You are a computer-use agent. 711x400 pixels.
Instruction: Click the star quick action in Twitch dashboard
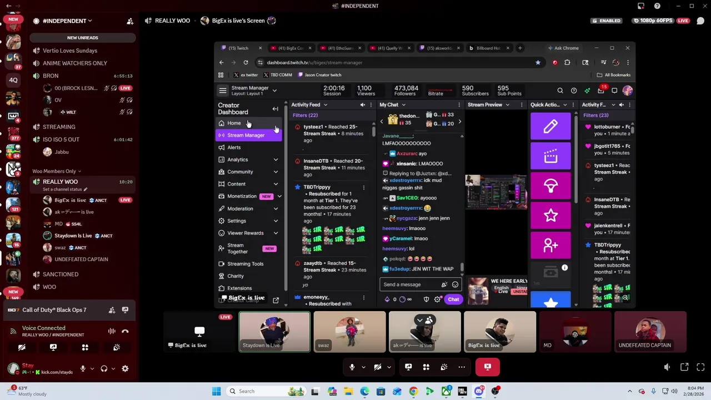click(x=550, y=216)
